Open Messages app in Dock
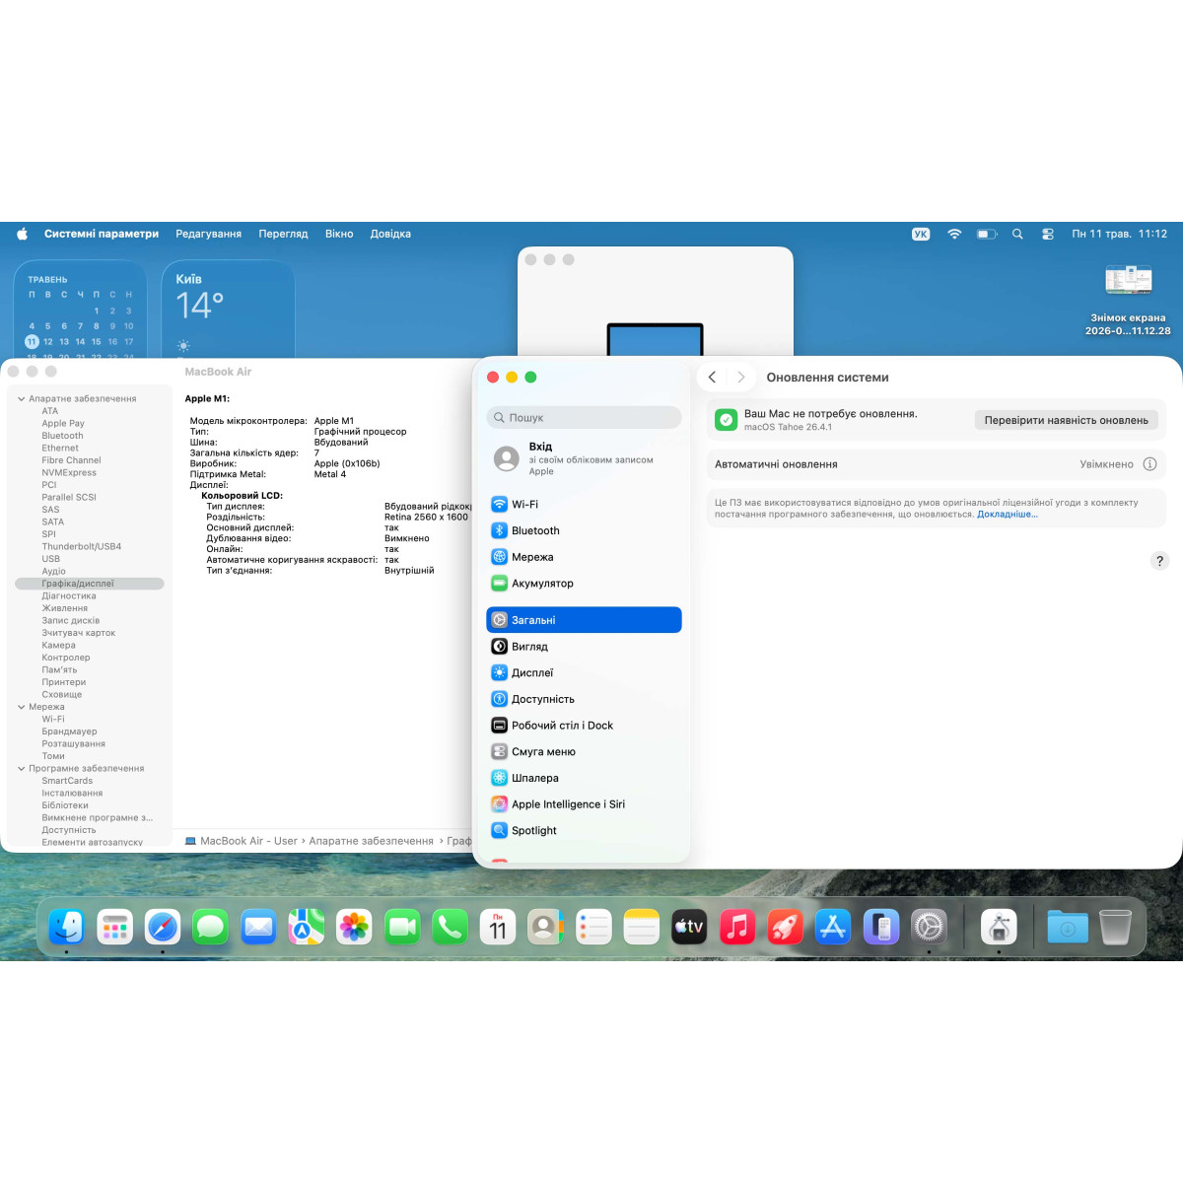This screenshot has height=1183, width=1183. point(210,927)
